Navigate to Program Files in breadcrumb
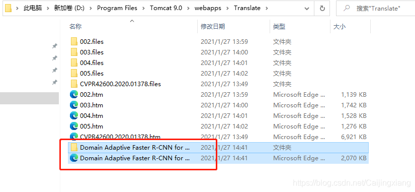 pos(117,8)
